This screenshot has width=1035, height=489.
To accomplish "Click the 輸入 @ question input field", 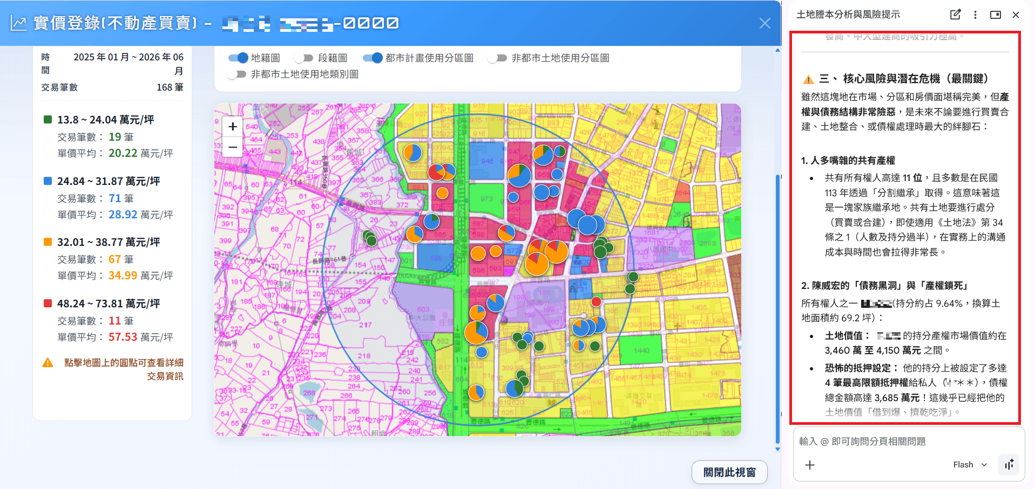I will pos(908,441).
